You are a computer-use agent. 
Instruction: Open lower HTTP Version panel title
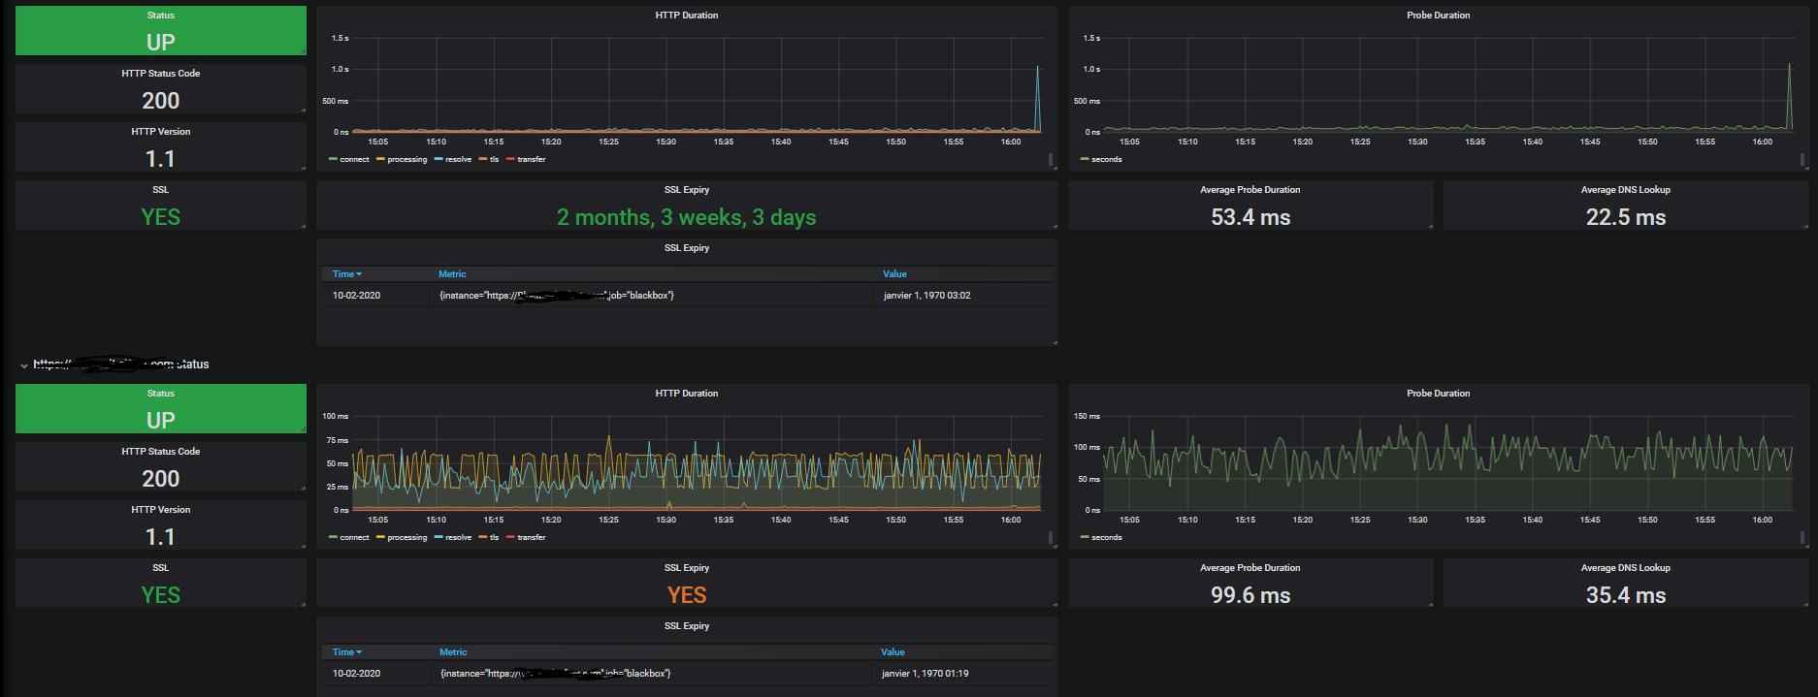pos(161,510)
